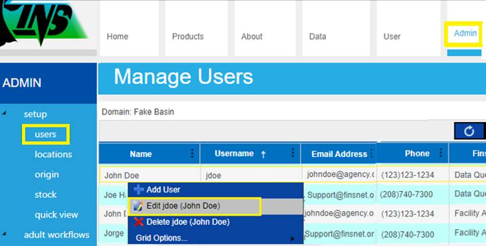The width and height of the screenshot is (486, 246).
Task: Choose Delete jdoe (John Doe) menu entry
Action: pos(187,222)
